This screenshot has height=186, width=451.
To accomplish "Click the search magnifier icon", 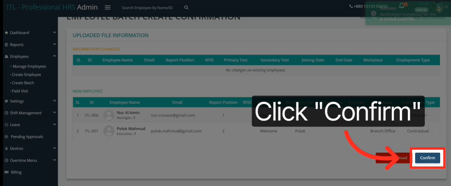I will 186,8.
